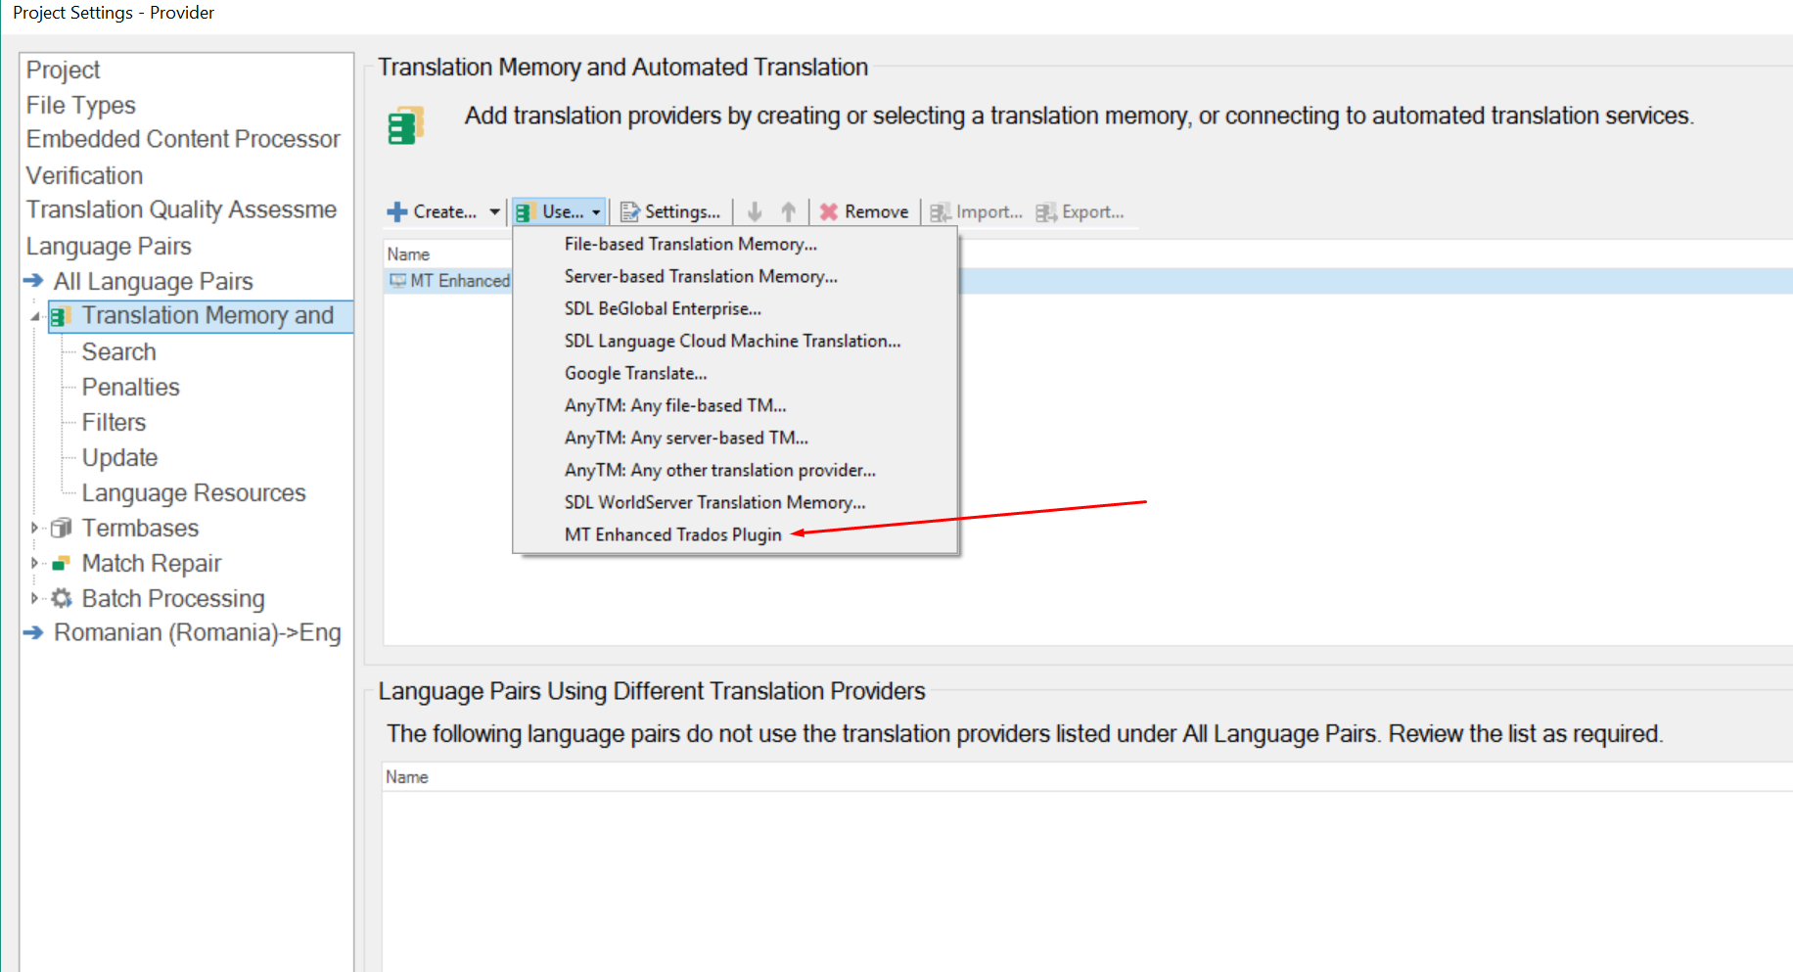The height and width of the screenshot is (972, 1793).
Task: Open Settings in the provider toolbar
Action: (671, 211)
